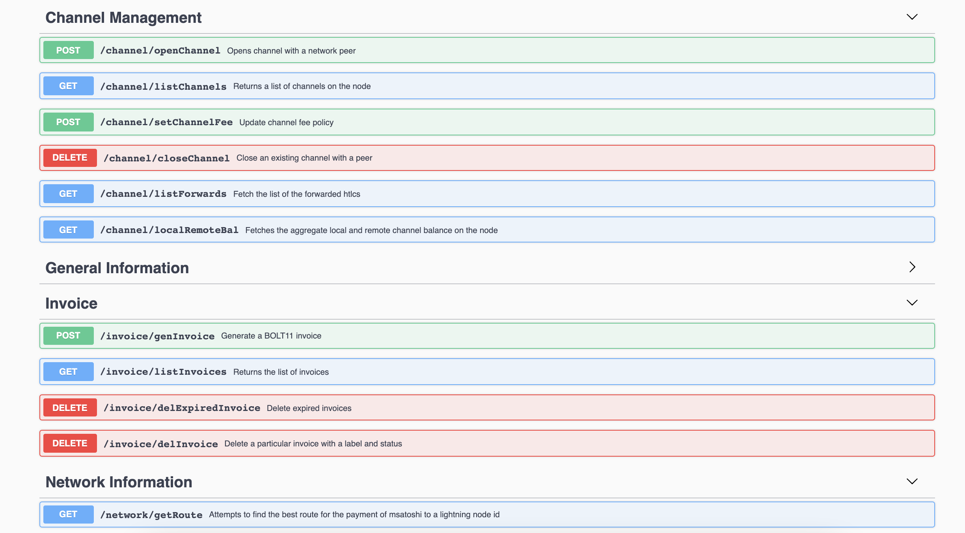Click POST badge for setChannelFee
Screen dimensions: 965x533
point(68,122)
